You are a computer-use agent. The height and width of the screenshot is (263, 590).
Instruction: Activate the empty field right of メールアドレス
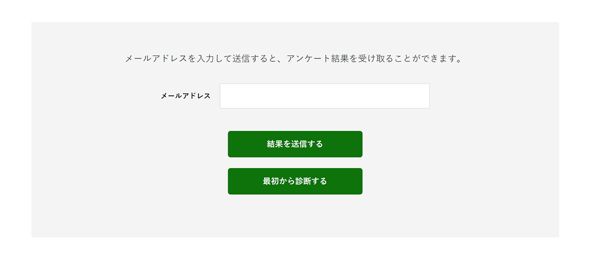tap(324, 96)
